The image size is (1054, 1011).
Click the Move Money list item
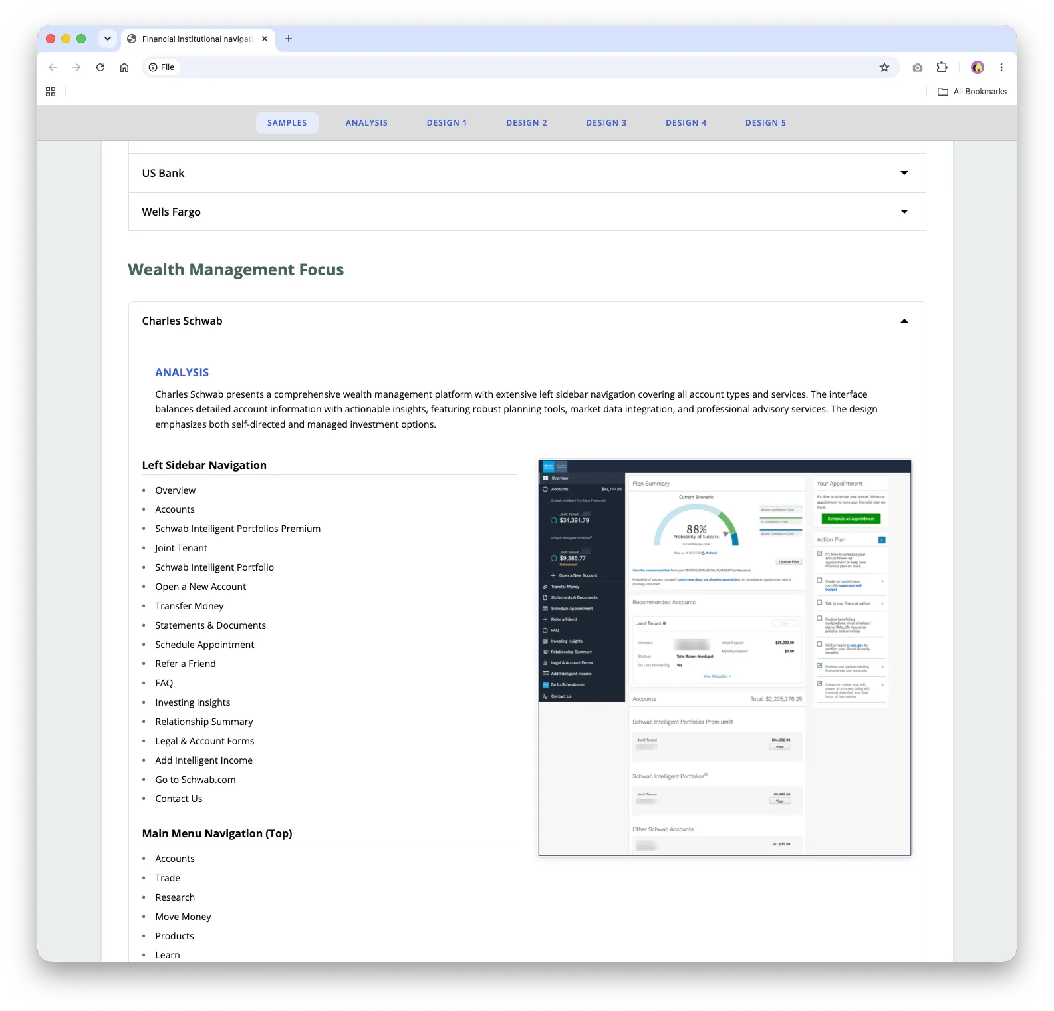click(184, 917)
